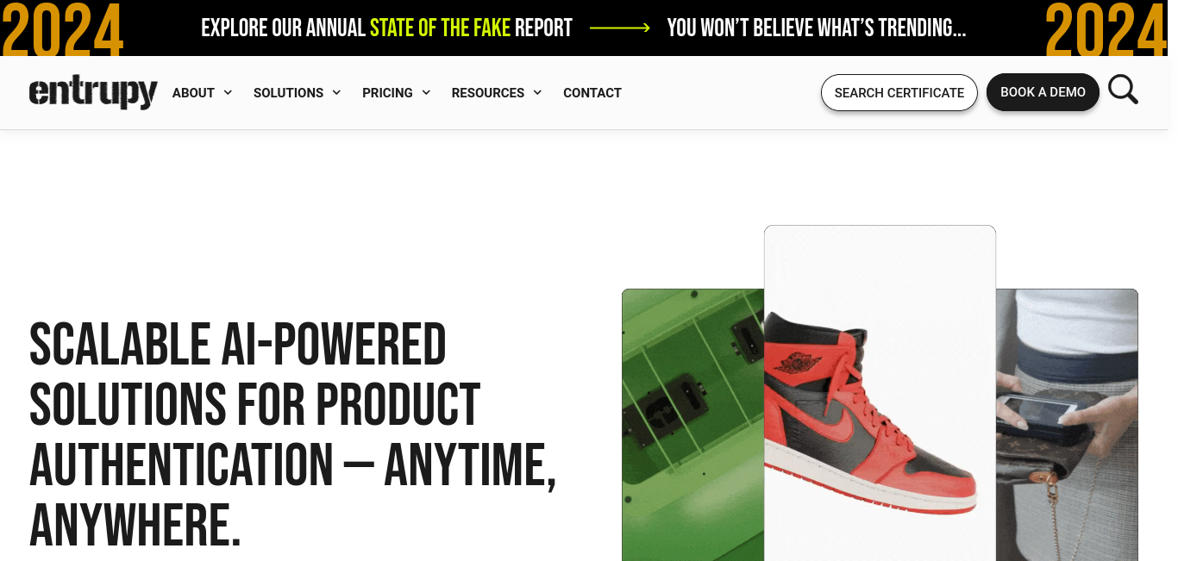The height and width of the screenshot is (561, 1178).
Task: Open the Solutions menu
Action: pyautogui.click(x=288, y=93)
